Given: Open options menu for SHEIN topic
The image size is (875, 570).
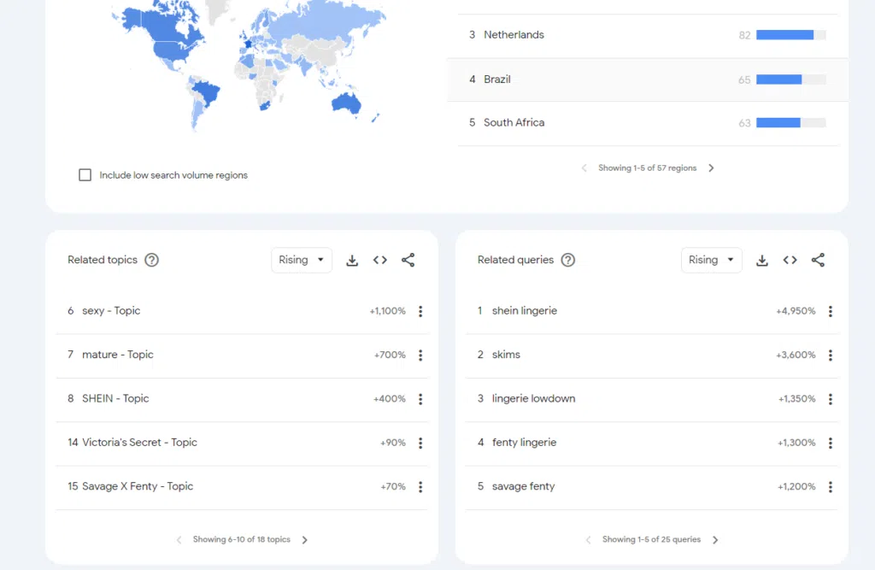Looking at the screenshot, I should point(420,399).
